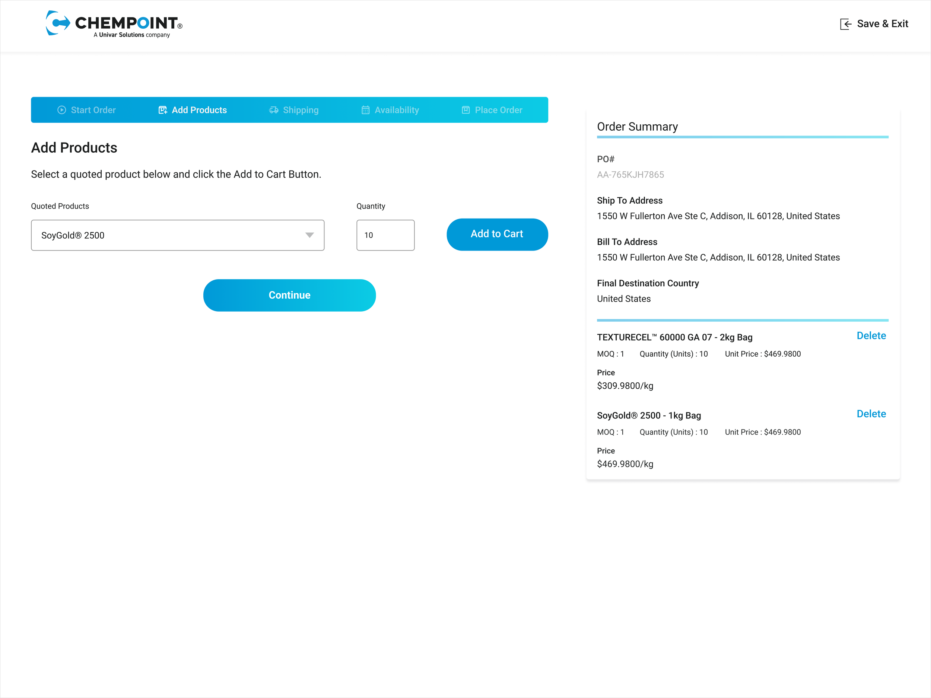Click the $309.9800/kg price
Screen dimensions: 931x698
pos(625,386)
